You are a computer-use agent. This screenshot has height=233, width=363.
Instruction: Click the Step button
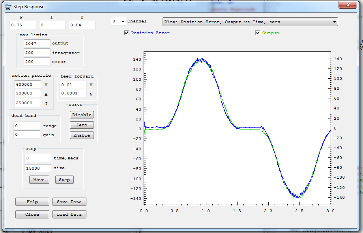(64, 179)
